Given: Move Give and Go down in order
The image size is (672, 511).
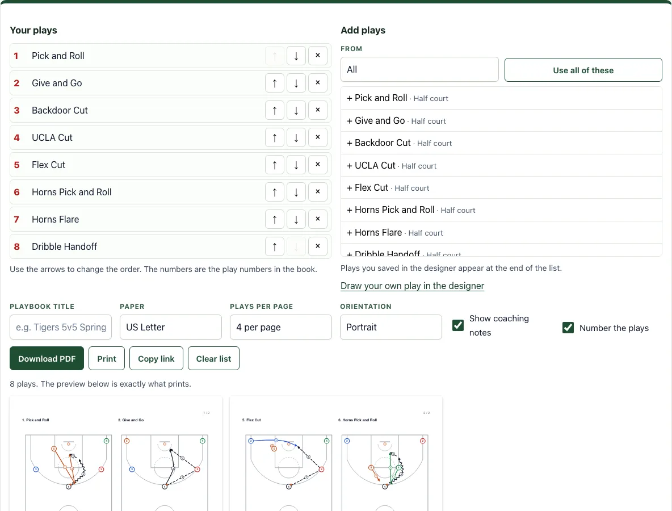Looking at the screenshot, I should [296, 83].
